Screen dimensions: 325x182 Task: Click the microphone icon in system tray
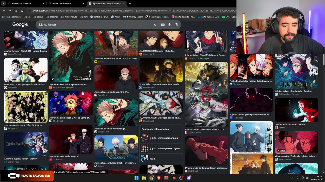click(298, 178)
